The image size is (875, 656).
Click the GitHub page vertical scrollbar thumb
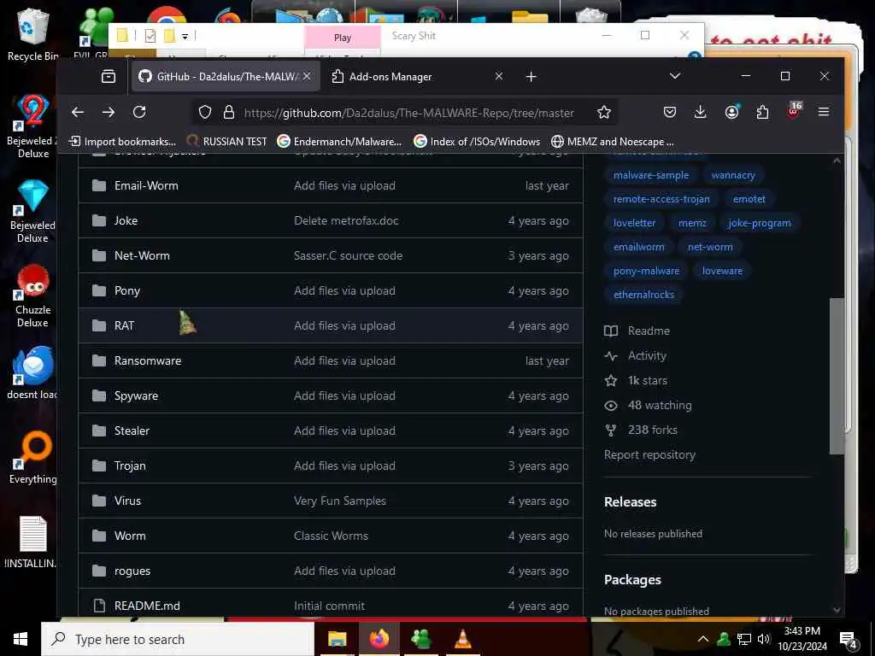point(837,376)
